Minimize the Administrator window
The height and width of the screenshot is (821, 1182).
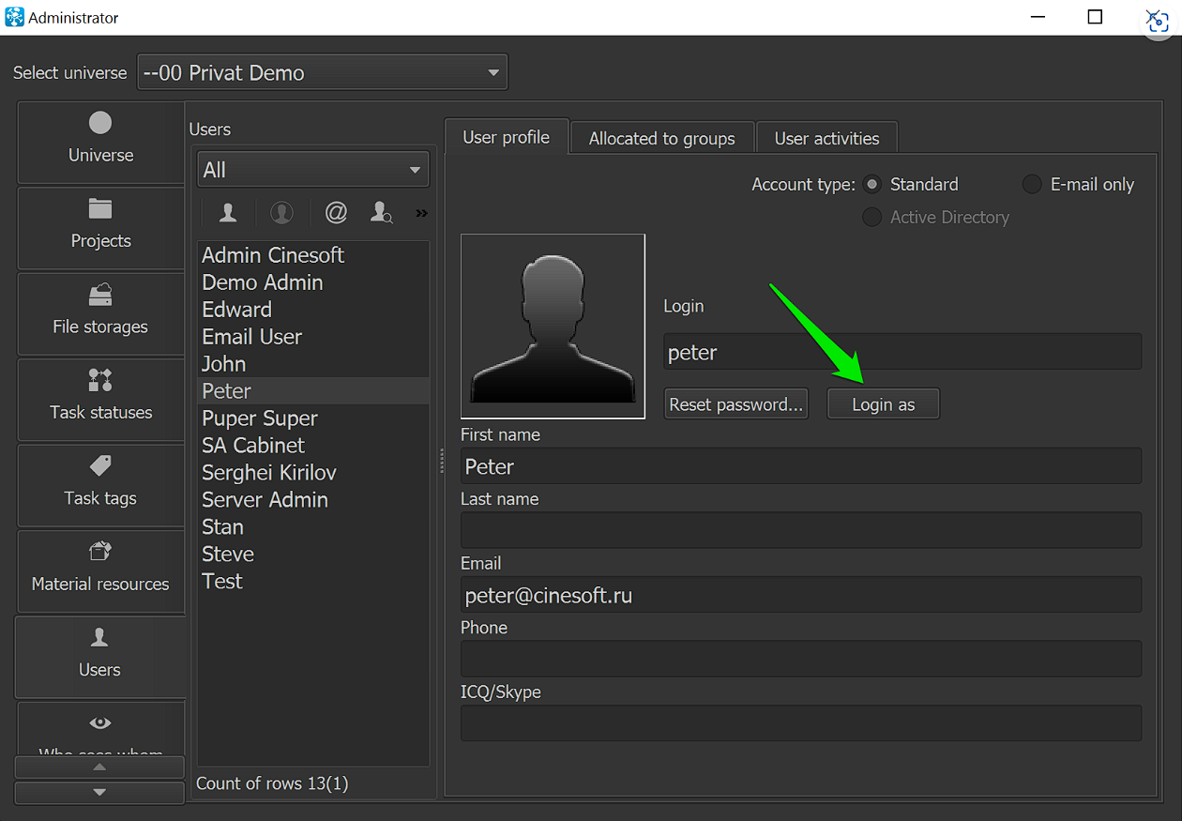(1038, 17)
